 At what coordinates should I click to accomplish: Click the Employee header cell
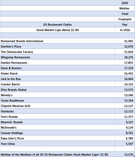tap(124, 19)
